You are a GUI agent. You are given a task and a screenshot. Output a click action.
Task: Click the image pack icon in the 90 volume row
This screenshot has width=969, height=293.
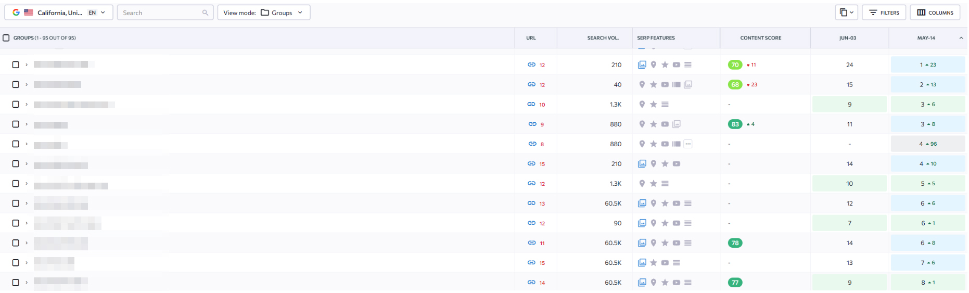point(642,223)
